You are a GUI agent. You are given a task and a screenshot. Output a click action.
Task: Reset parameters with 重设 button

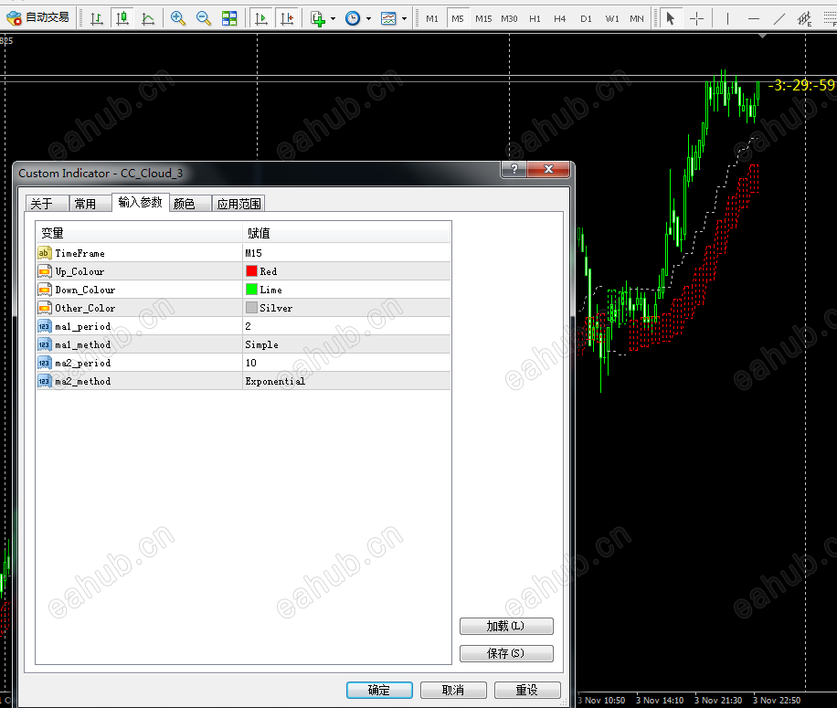[x=527, y=690]
